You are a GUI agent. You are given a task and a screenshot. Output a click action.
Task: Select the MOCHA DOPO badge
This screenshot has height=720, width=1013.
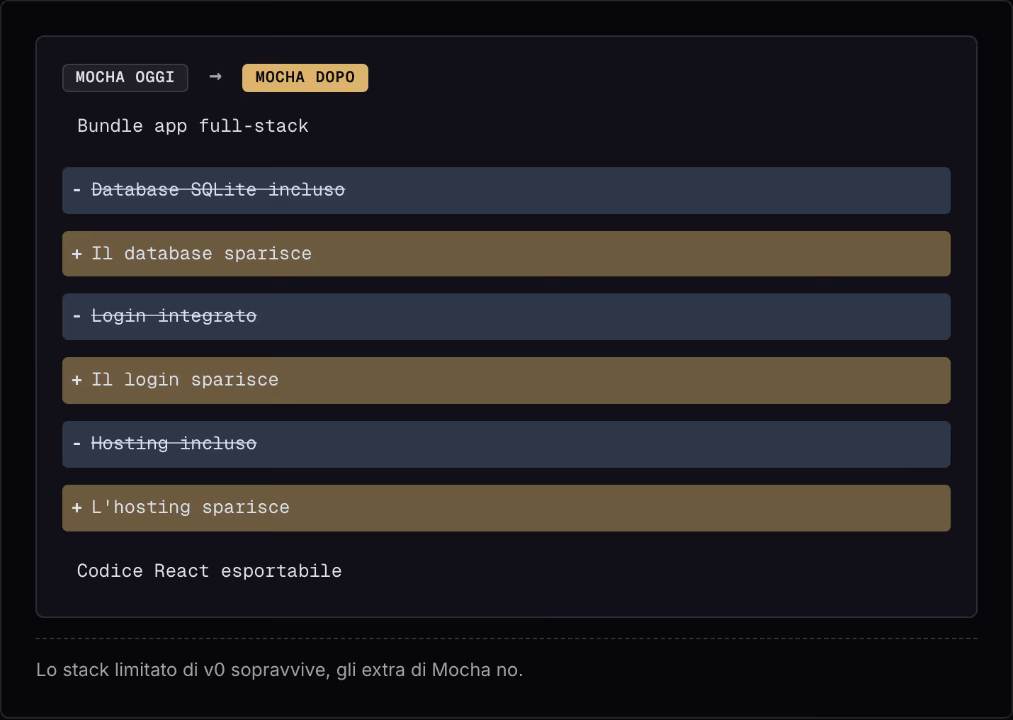point(305,78)
